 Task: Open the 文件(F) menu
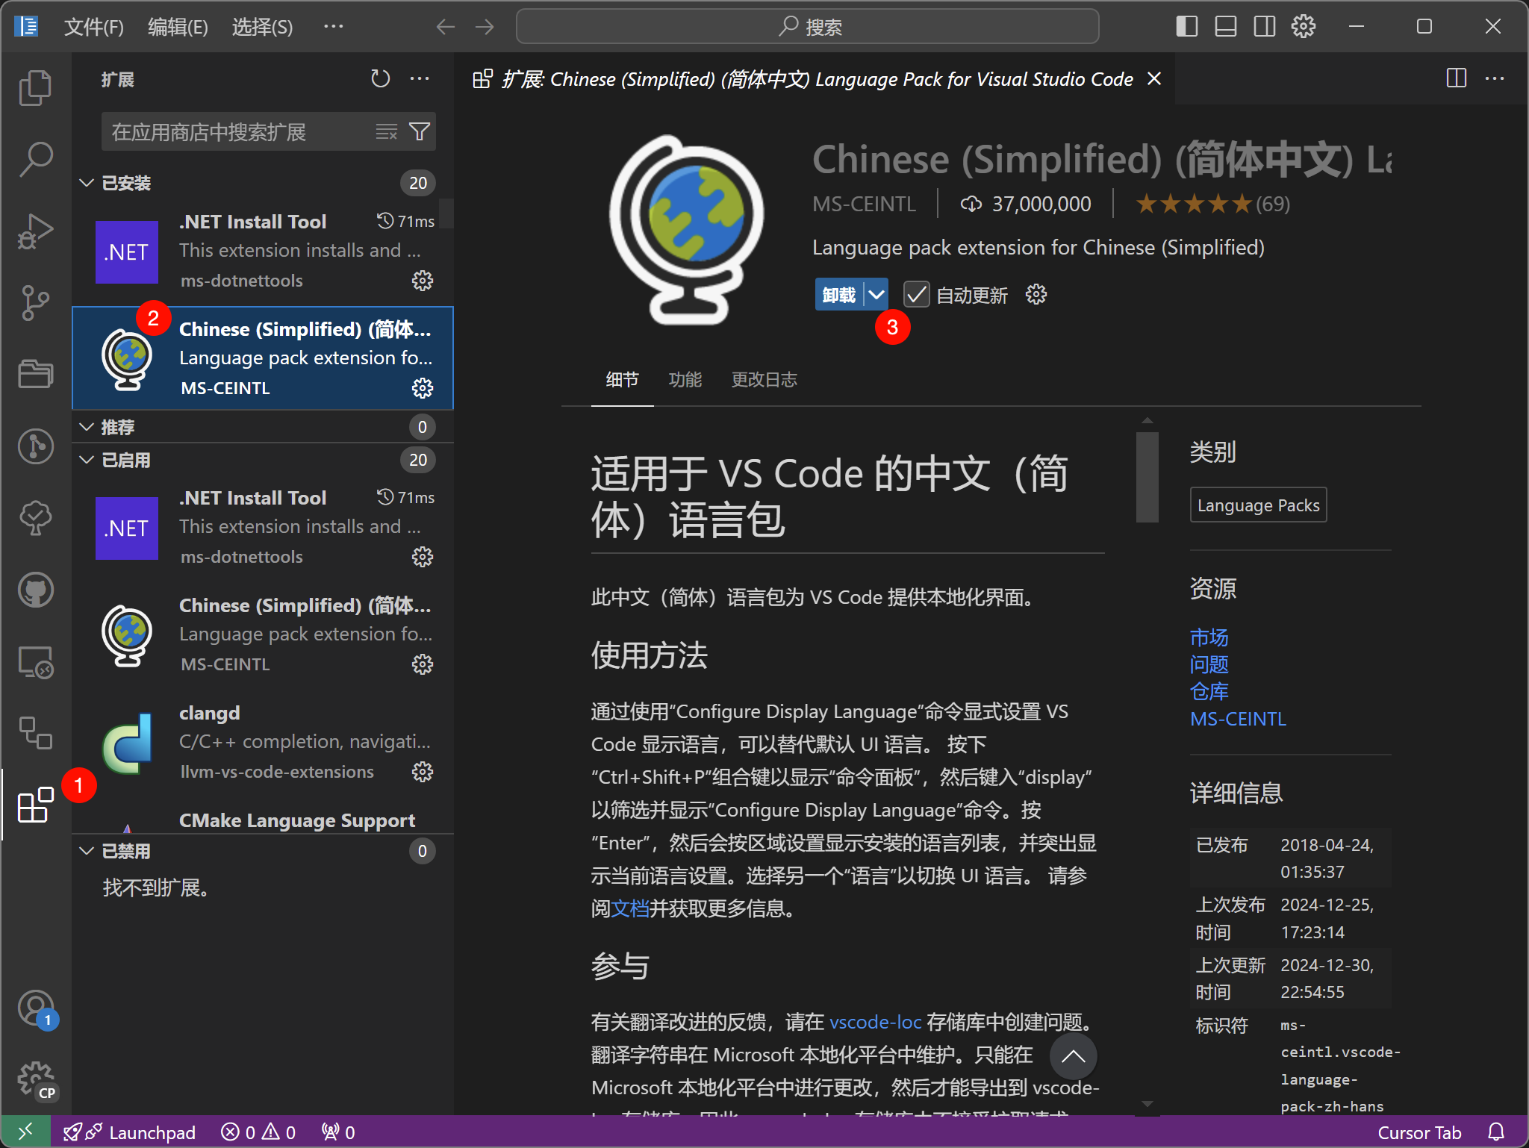94,28
